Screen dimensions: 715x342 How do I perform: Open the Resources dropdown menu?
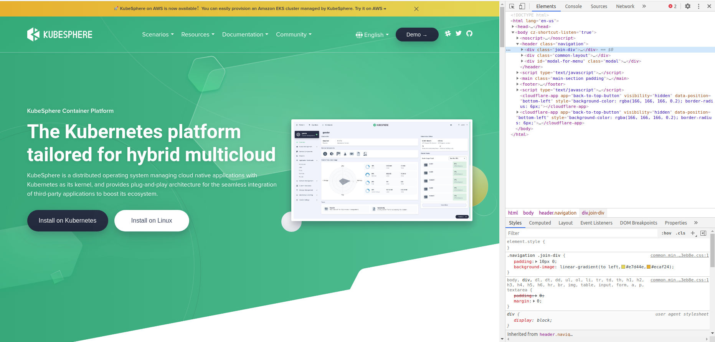pyautogui.click(x=198, y=35)
